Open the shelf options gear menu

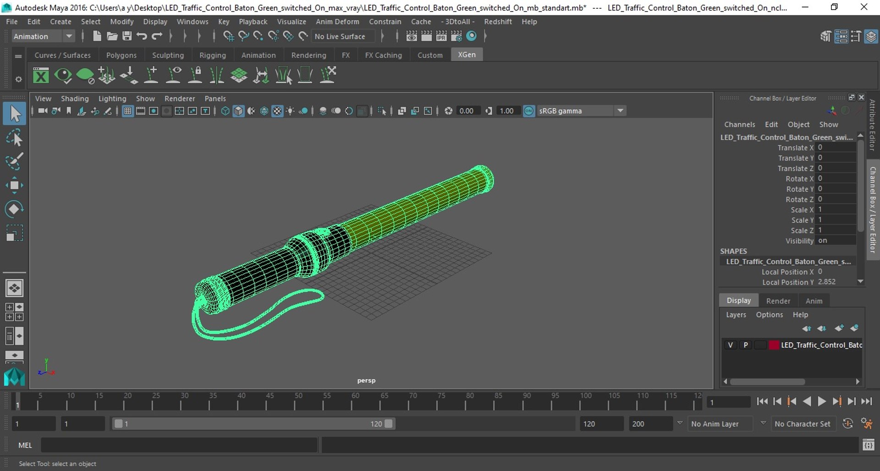(x=18, y=79)
